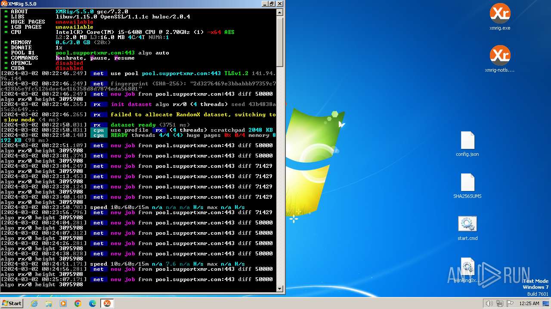Click the 'OPENCL disabled' line
551x309 pixels.
[x=43, y=63]
